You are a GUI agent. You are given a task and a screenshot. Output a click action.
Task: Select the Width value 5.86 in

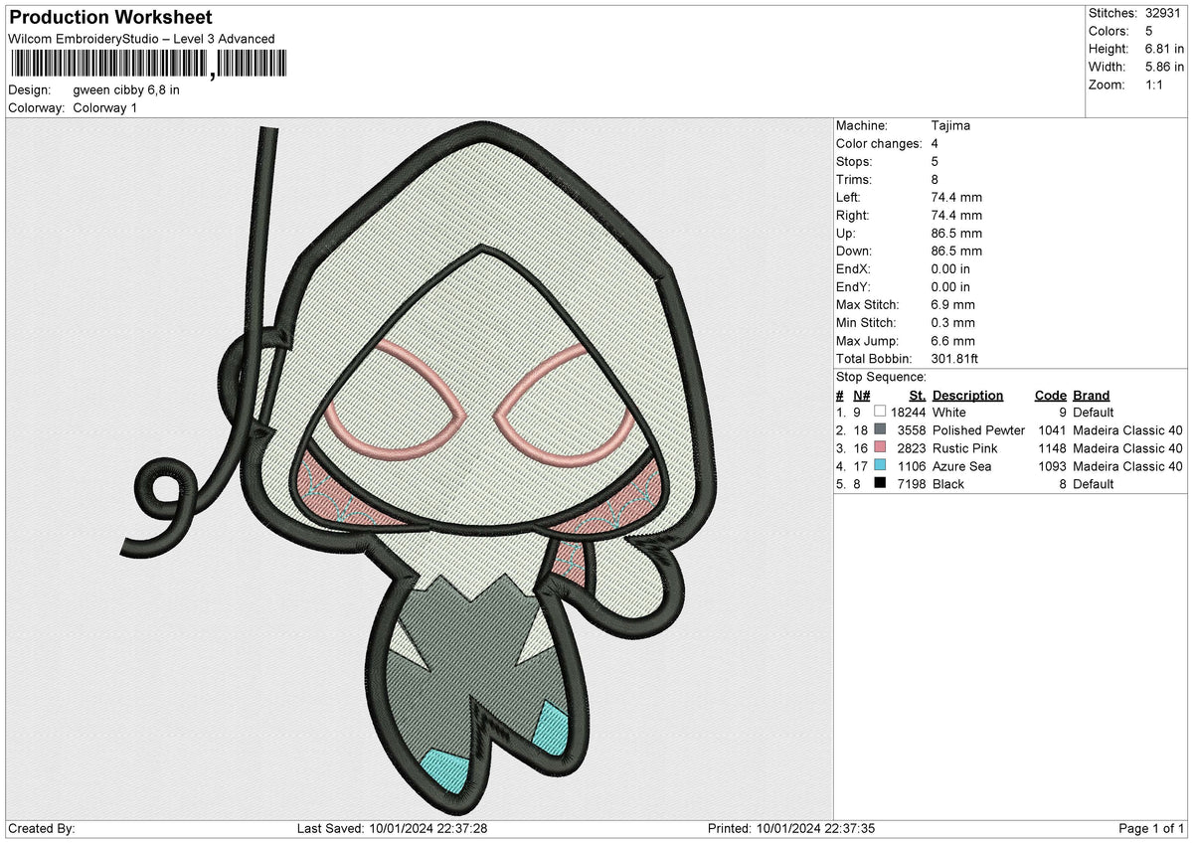(x=1164, y=67)
